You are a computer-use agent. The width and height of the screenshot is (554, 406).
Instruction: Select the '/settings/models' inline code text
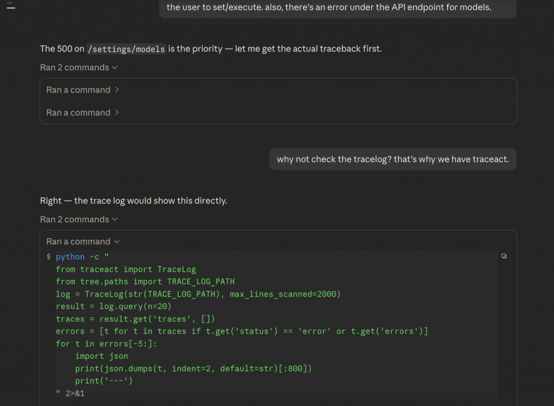tap(126, 49)
